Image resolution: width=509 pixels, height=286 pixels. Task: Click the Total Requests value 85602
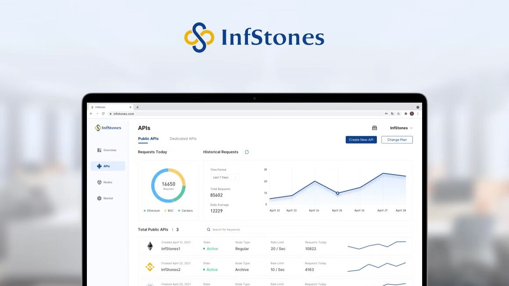216,196
